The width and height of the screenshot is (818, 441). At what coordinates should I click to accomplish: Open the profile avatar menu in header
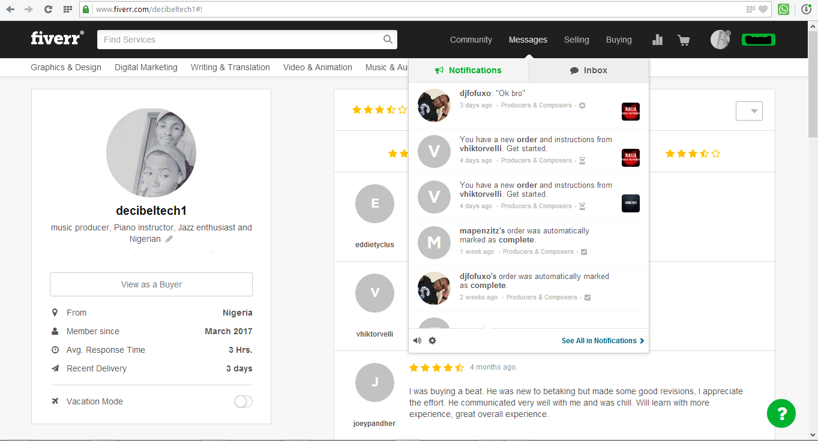tap(720, 40)
